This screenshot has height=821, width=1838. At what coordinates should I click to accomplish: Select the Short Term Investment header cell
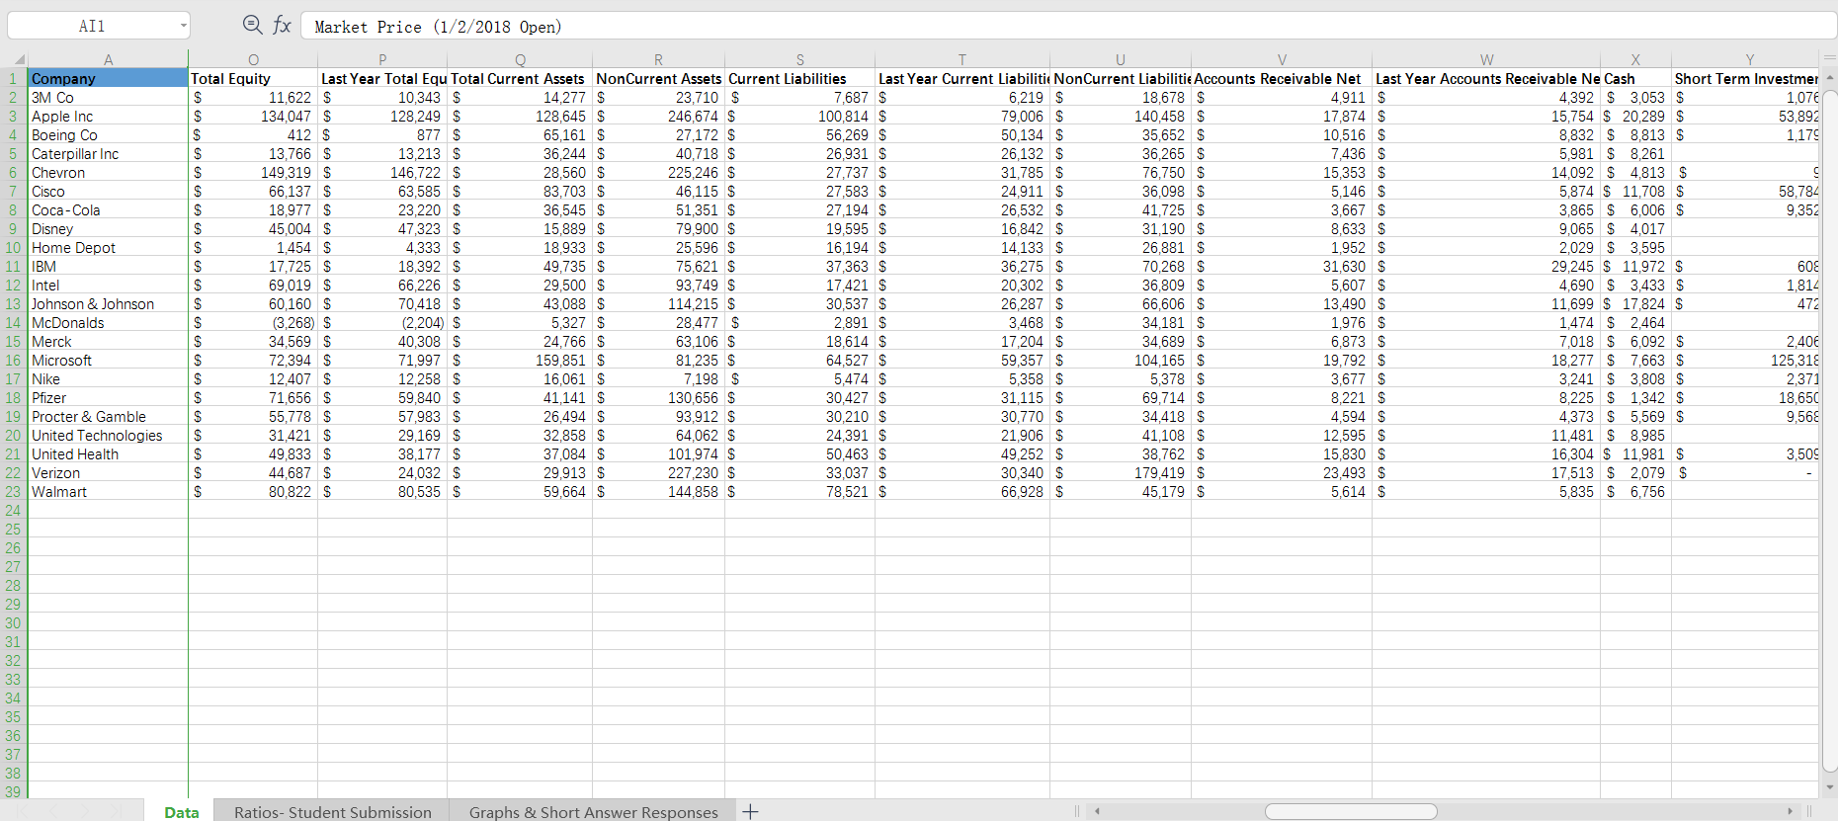tap(1745, 78)
